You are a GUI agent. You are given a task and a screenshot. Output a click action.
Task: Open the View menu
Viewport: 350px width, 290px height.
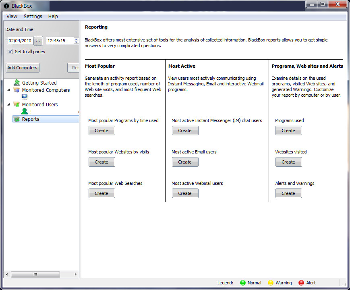click(12, 16)
